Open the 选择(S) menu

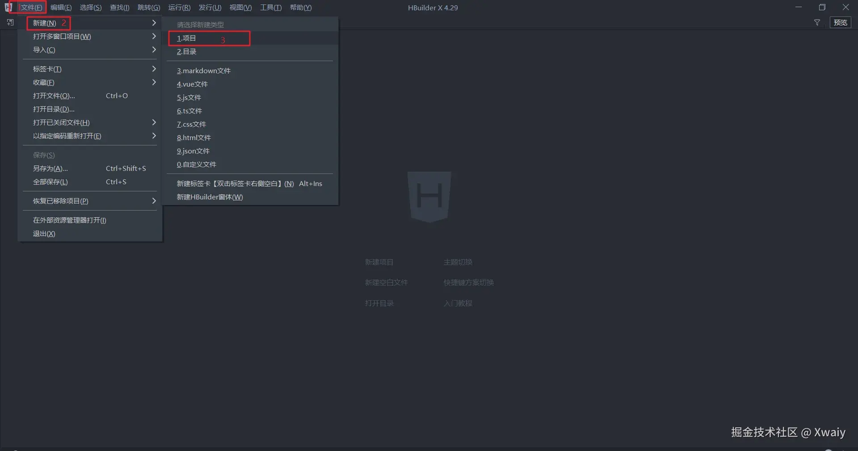point(90,8)
